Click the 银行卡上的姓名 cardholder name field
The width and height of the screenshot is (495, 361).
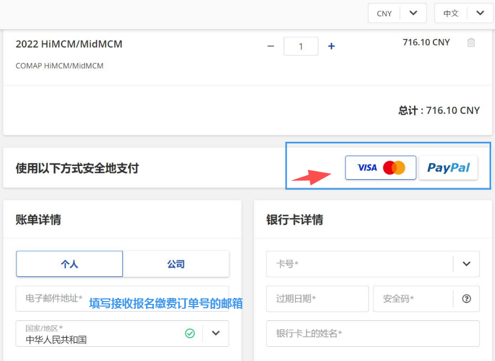(x=373, y=334)
